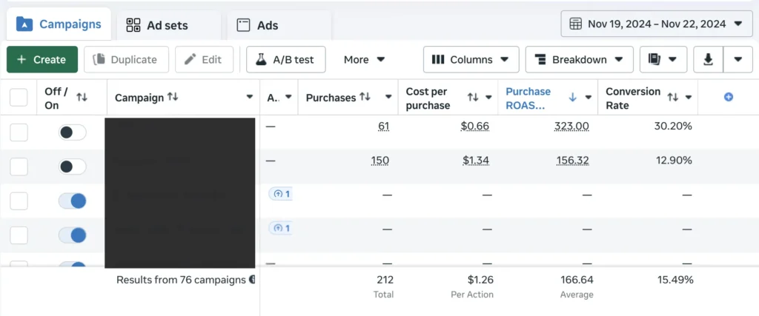Open the Purchases column dropdown arrow
Viewport: 759px width, 316px height.
(388, 97)
